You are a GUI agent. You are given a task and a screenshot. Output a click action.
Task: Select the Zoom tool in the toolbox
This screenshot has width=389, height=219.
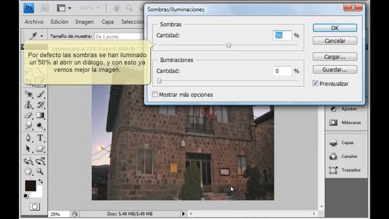(x=40, y=172)
